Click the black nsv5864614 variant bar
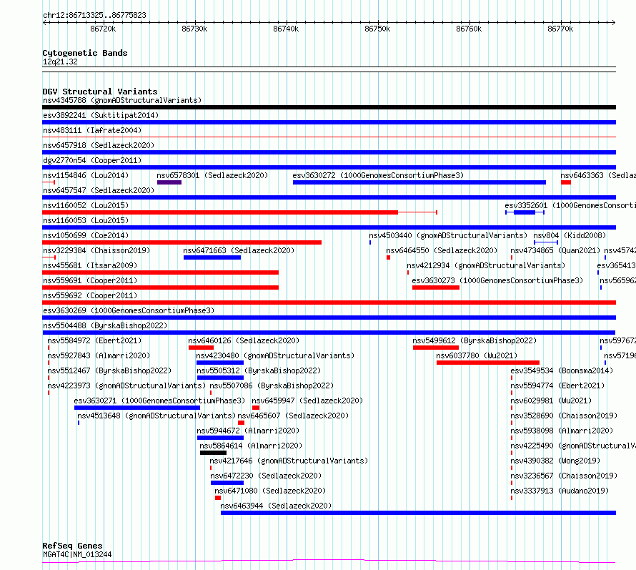Image resolution: width=636 pixels, height=570 pixels. 214,453
